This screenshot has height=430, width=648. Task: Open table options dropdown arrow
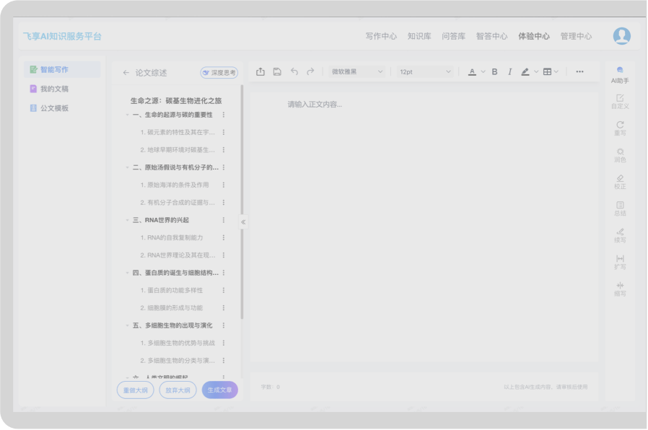click(556, 72)
